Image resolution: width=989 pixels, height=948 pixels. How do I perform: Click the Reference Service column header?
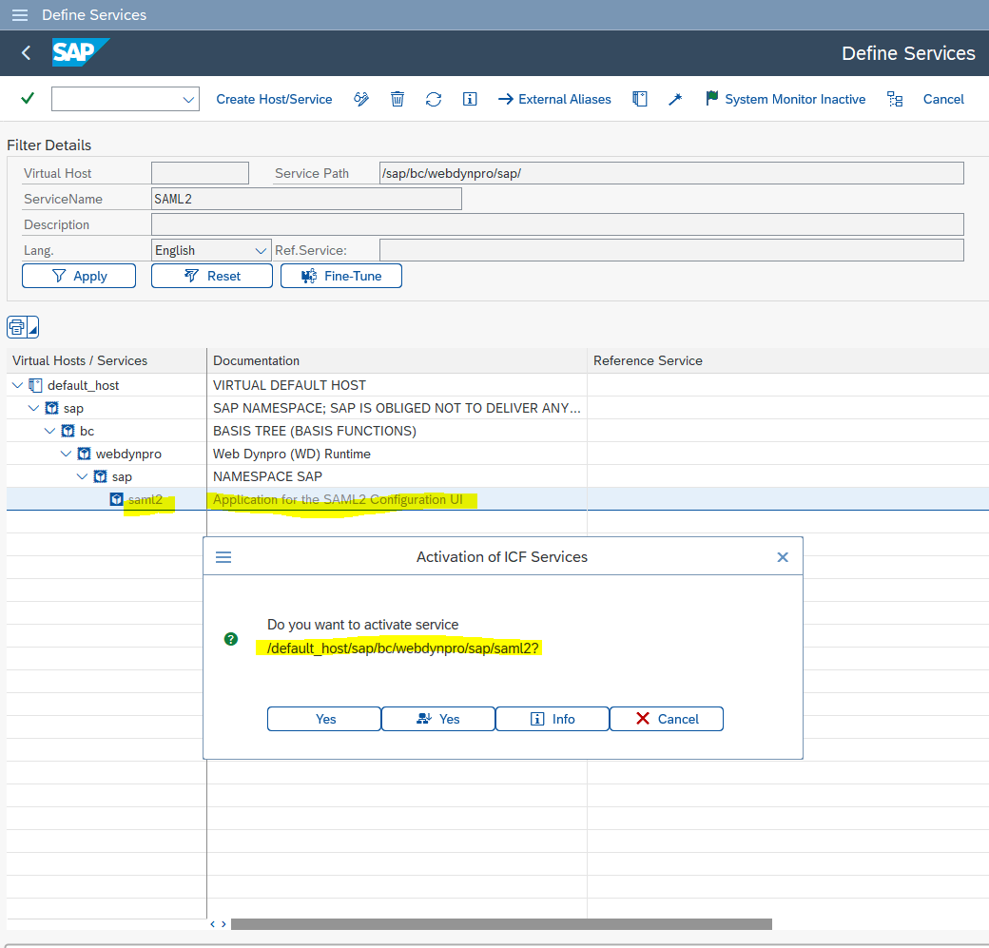[x=788, y=360]
